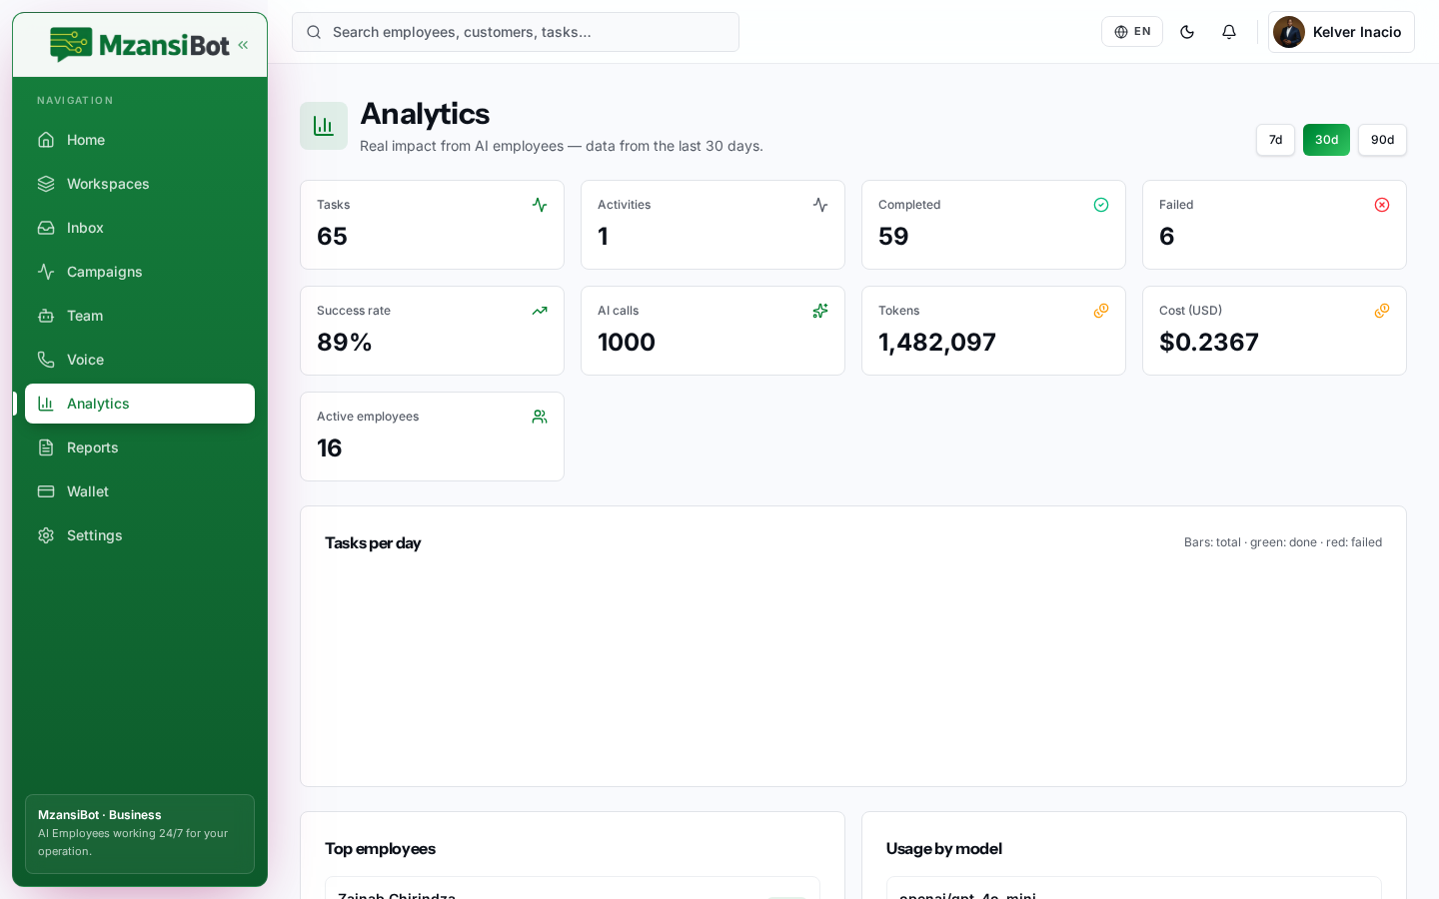Open Reports from the sidebar
The image size is (1439, 899).
(x=140, y=448)
